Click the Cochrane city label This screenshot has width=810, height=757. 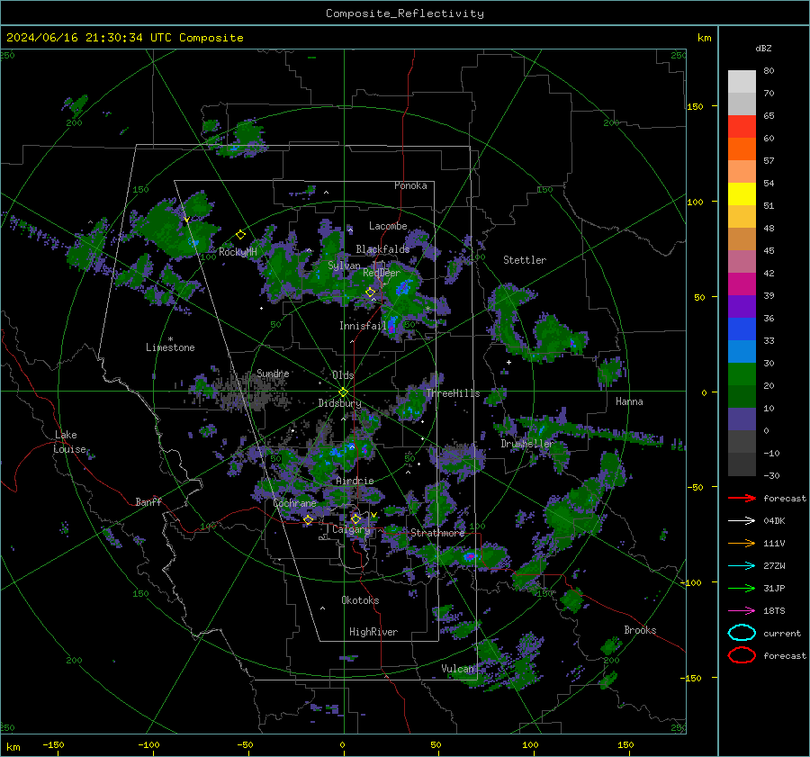[294, 503]
